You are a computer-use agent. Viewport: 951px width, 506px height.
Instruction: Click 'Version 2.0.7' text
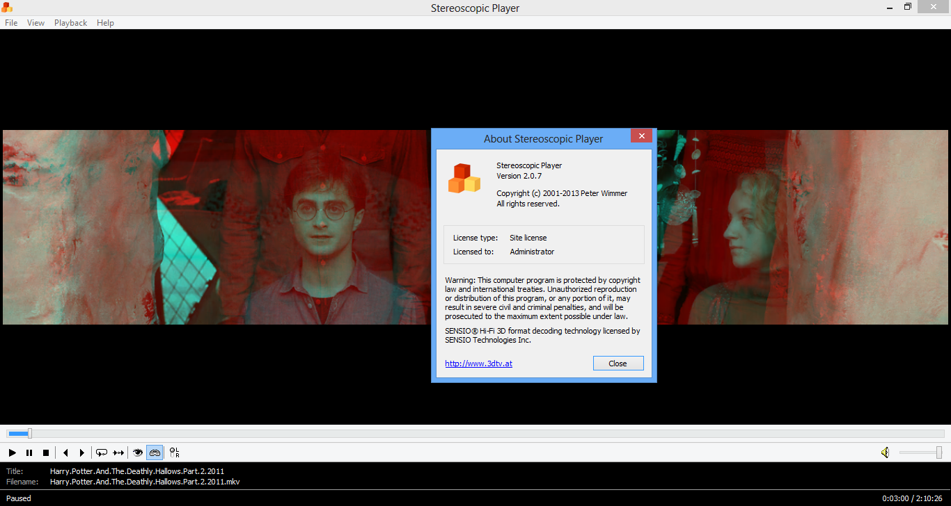[519, 176]
